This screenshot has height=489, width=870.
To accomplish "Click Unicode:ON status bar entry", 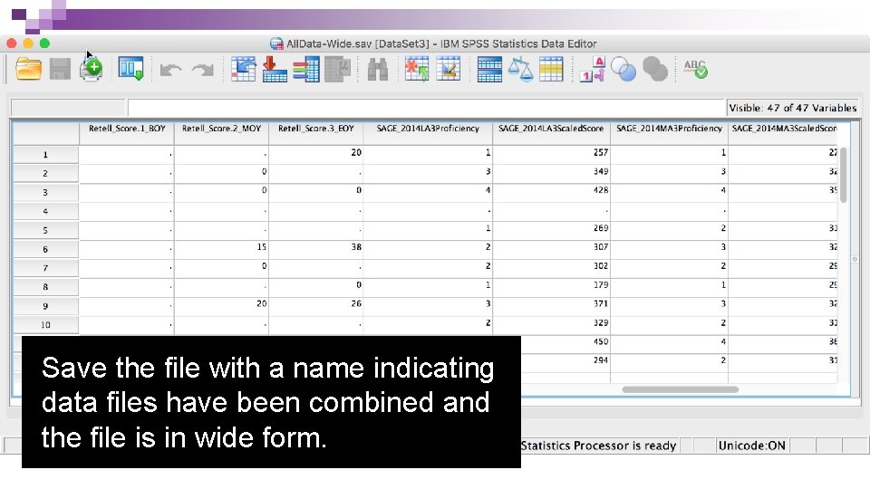I will pos(752,446).
